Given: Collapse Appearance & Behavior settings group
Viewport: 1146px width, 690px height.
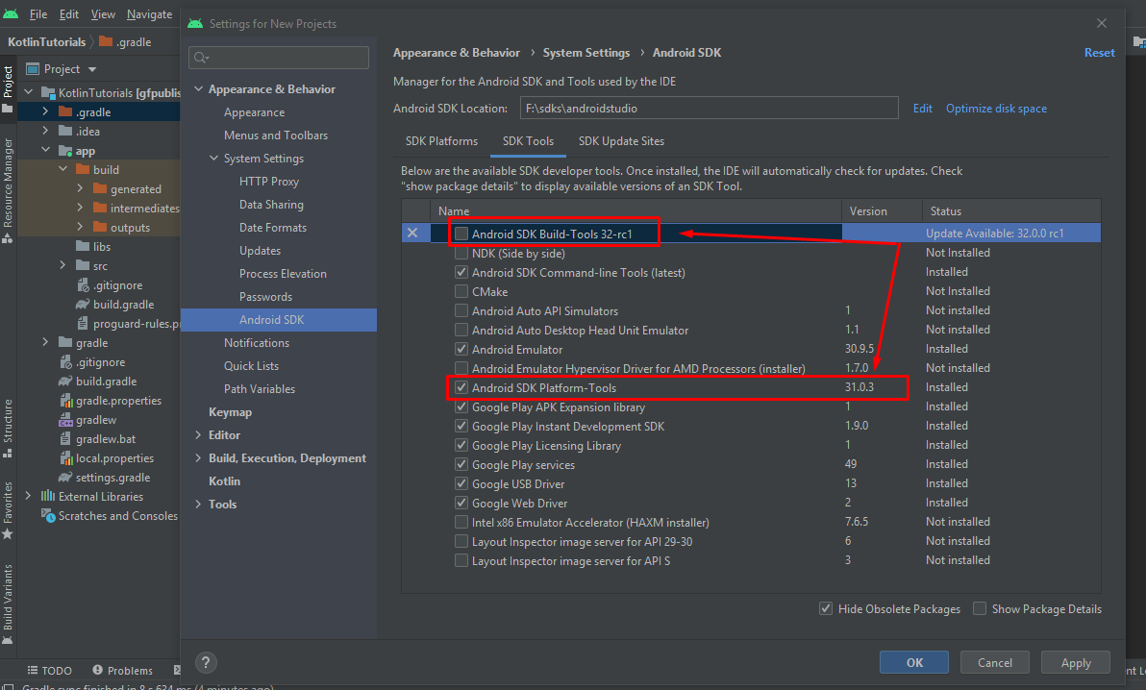Looking at the screenshot, I should [199, 88].
